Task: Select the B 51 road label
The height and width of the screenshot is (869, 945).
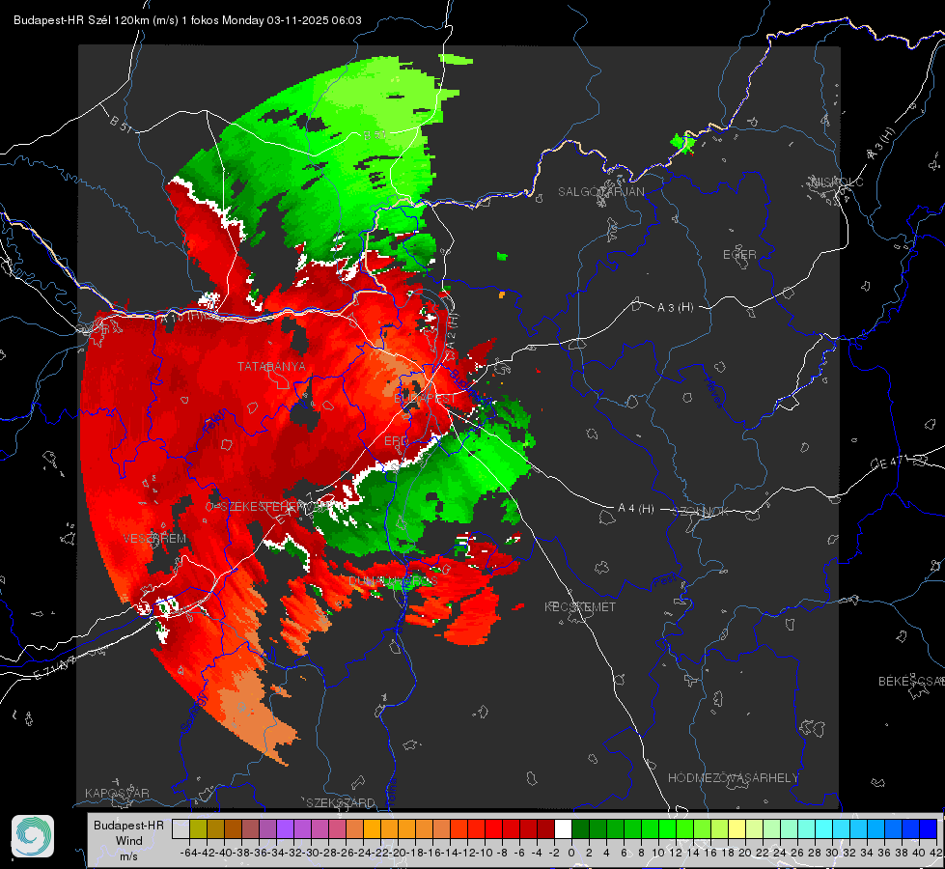Action: pyautogui.click(x=121, y=123)
